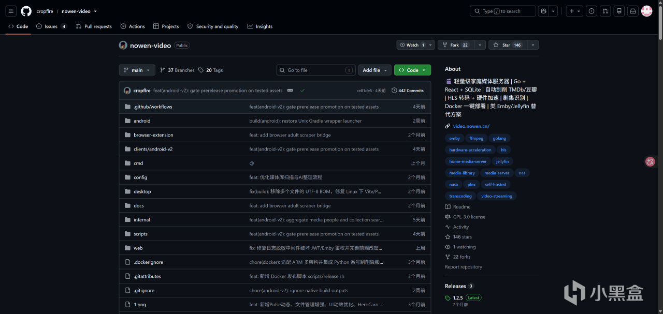Click the floating translate extension icon
663x314 pixels.
(651, 162)
